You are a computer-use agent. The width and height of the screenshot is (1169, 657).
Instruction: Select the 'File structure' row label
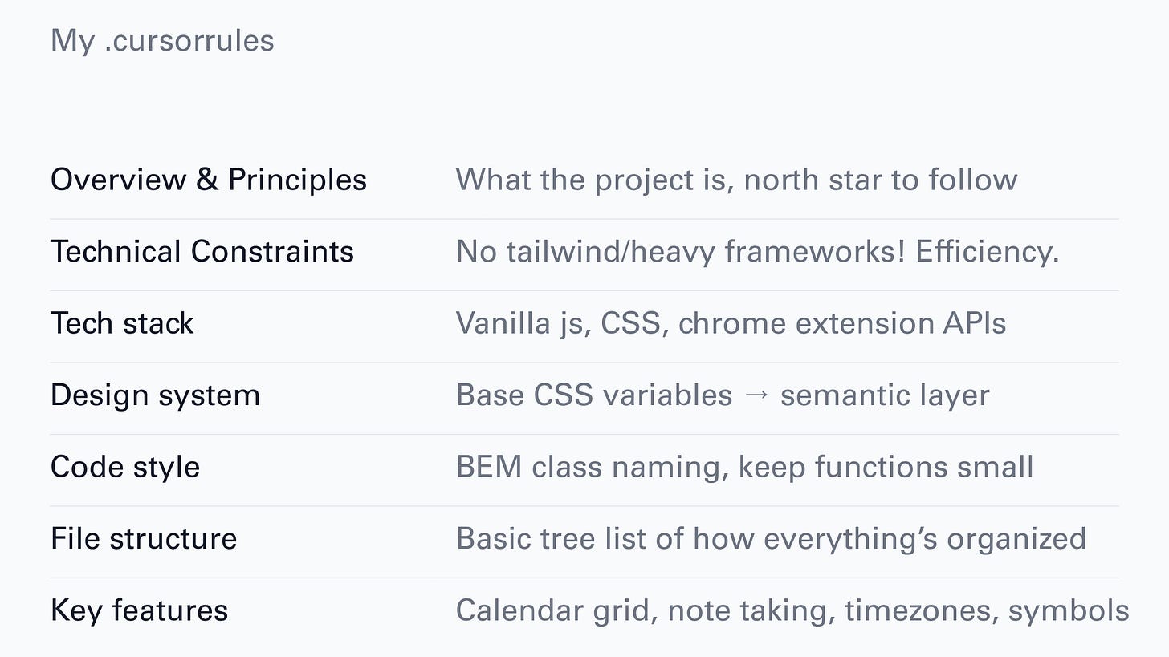pyautogui.click(x=144, y=538)
